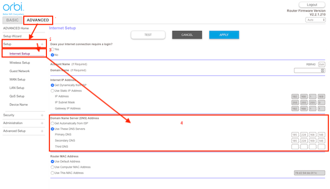The width and height of the screenshot is (330, 189).
Task: Click the CANCEL button
Action: (187, 35)
